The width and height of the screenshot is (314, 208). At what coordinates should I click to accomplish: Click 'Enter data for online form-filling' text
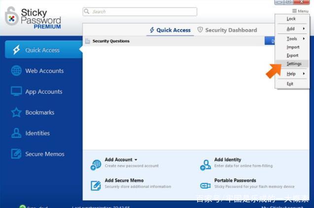[x=244, y=166]
